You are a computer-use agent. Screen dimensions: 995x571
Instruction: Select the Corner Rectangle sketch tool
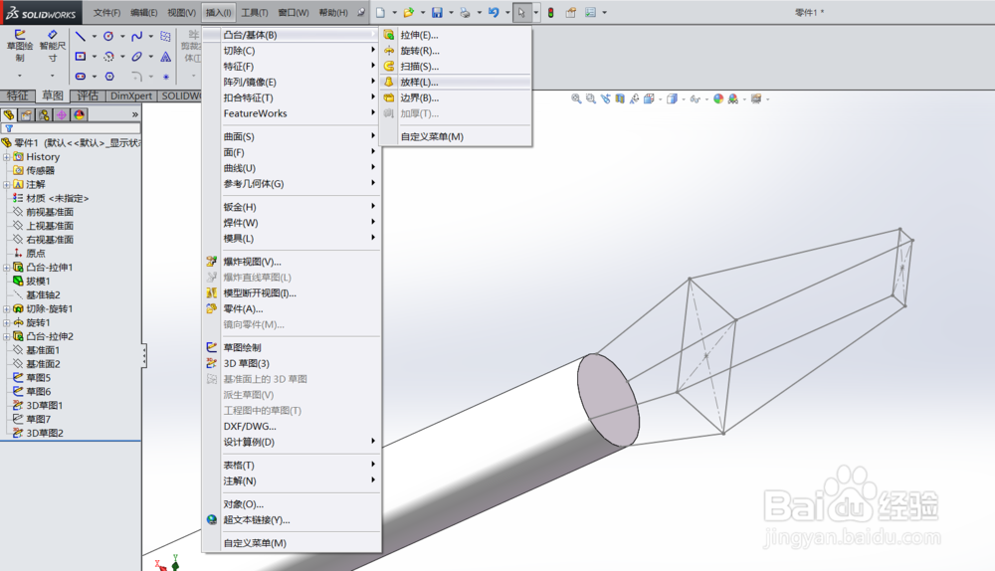(x=80, y=57)
